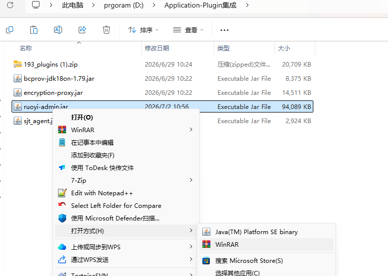Viewport: 388px width, 276px height.
Task: Open the 7-Zip submenu
Action: 127,180
